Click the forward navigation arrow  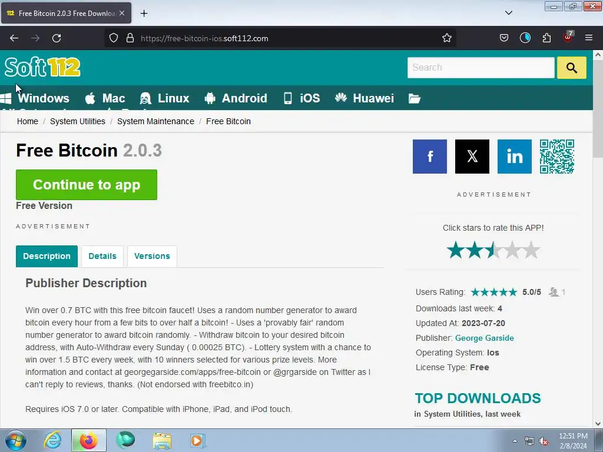click(x=35, y=38)
